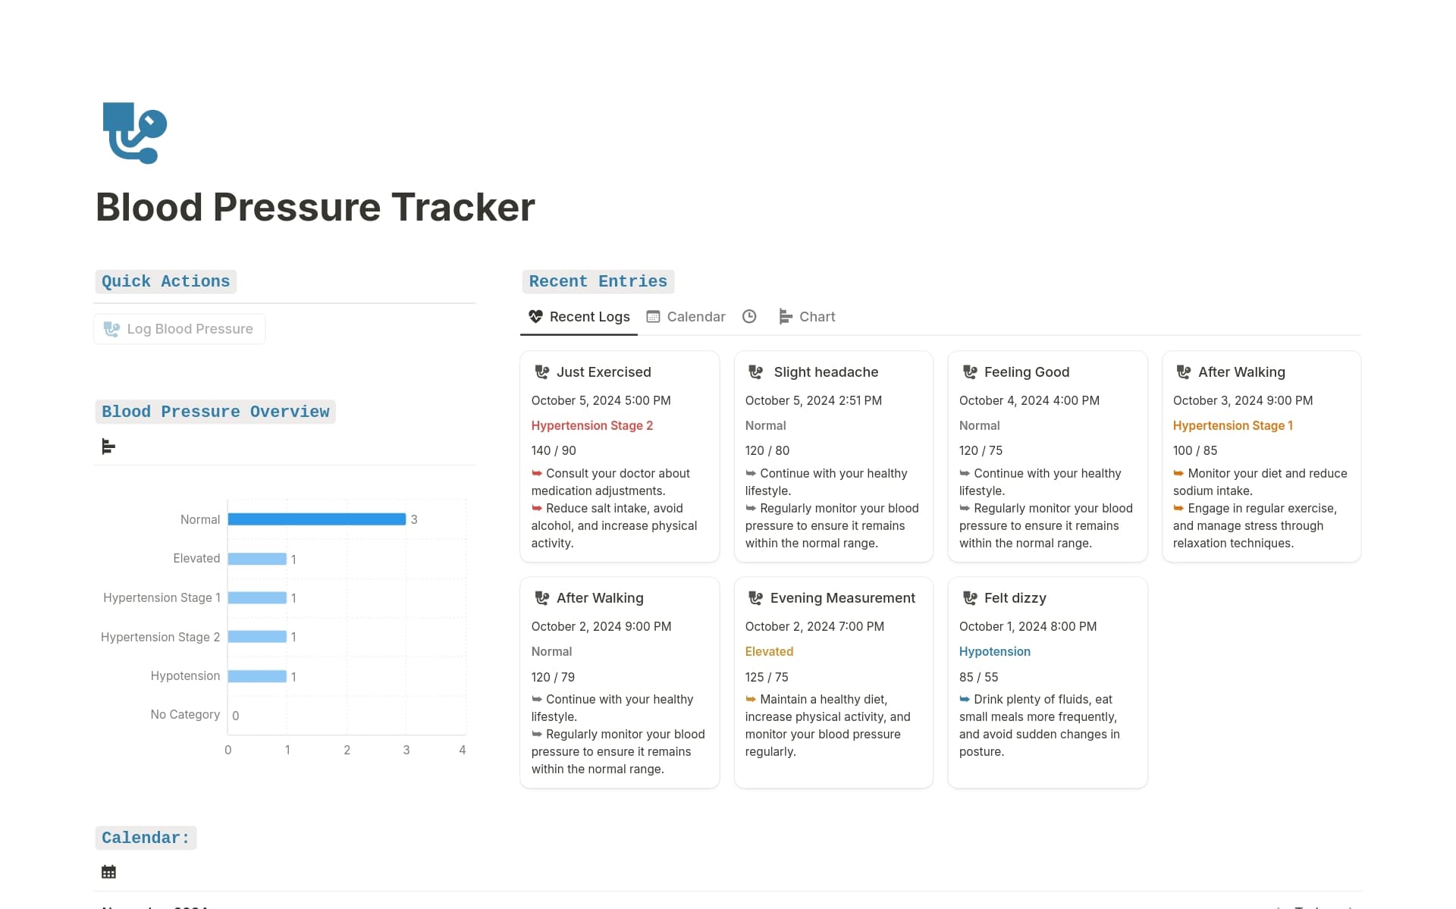Switch to the Chart tab

(817, 316)
